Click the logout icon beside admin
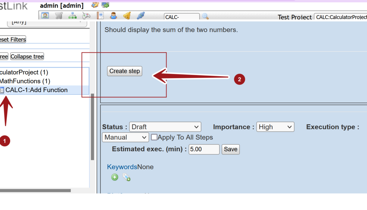 (105, 5)
